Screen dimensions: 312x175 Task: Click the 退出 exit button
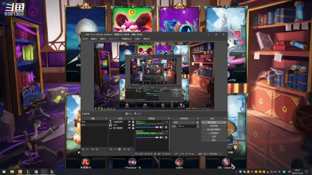click(x=214, y=140)
